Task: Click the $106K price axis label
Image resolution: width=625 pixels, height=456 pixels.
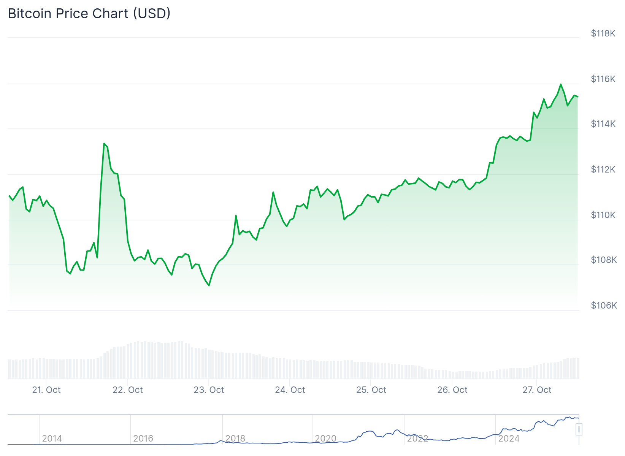Action: tap(604, 306)
